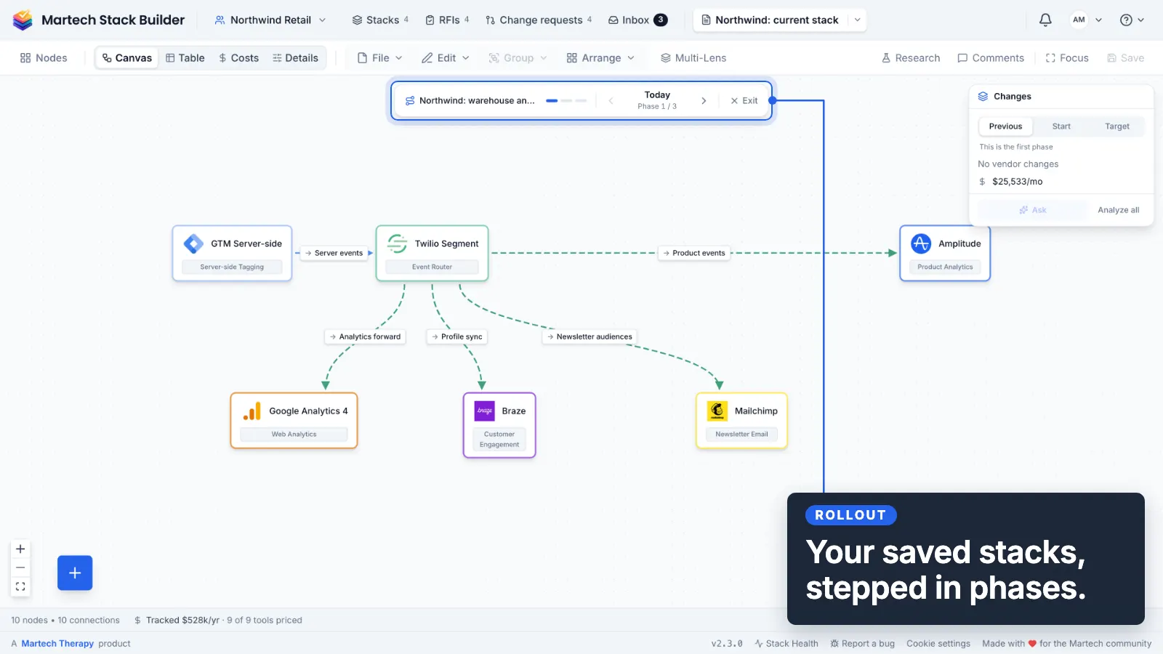Open Stack Health in footer
The width and height of the screenshot is (1163, 654).
(786, 644)
